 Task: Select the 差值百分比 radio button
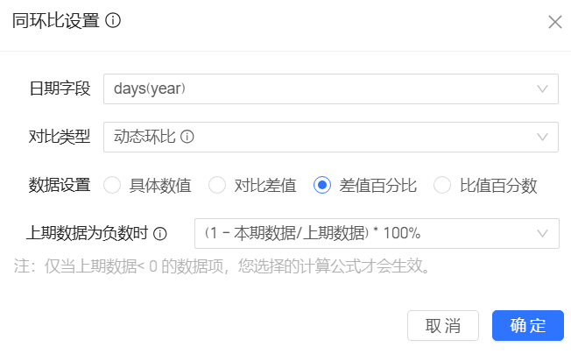[322, 185]
